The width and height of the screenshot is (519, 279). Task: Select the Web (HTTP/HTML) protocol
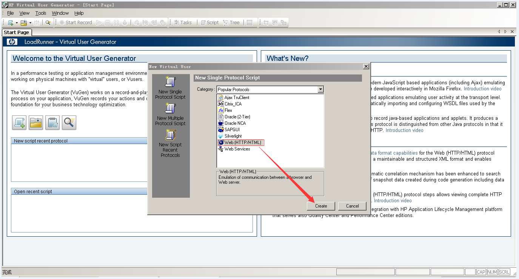coord(241,143)
